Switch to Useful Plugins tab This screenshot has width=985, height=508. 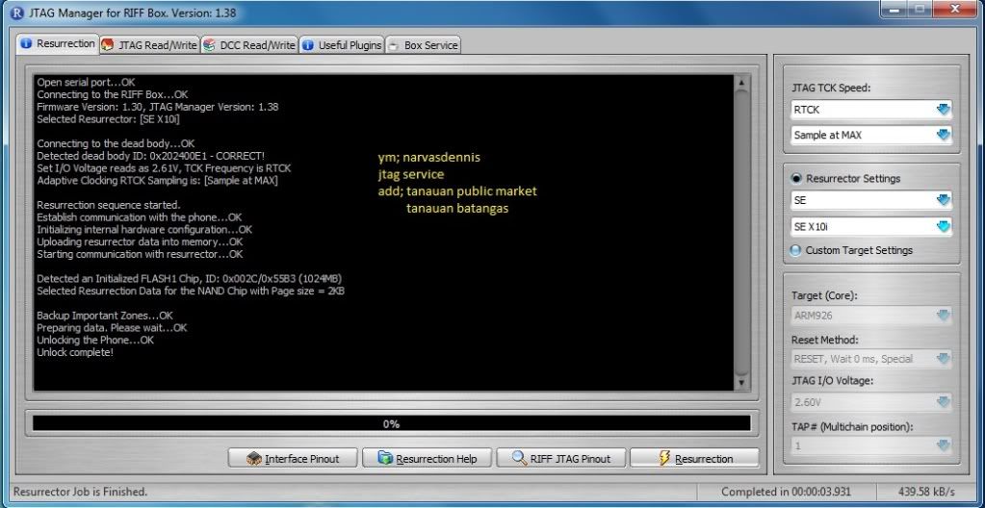pos(342,45)
